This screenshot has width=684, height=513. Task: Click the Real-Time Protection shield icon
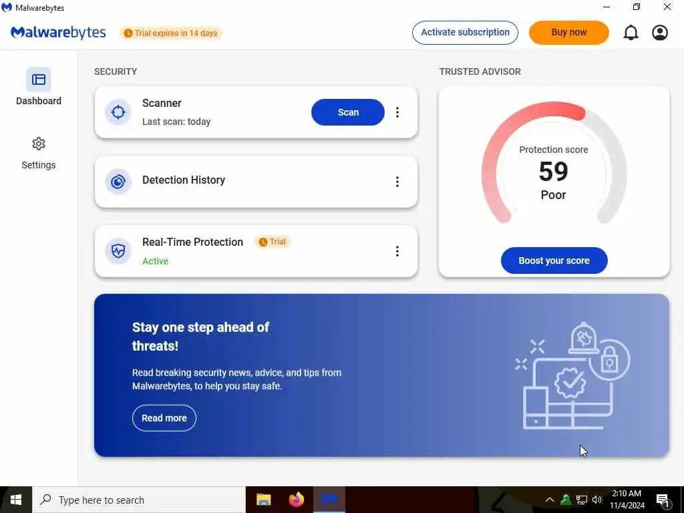pos(118,251)
